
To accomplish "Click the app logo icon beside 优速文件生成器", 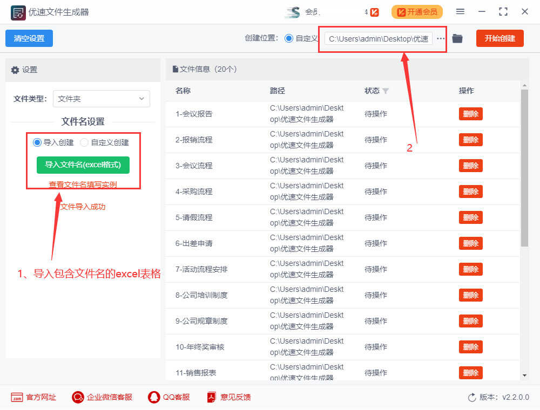I will pyautogui.click(x=18, y=13).
